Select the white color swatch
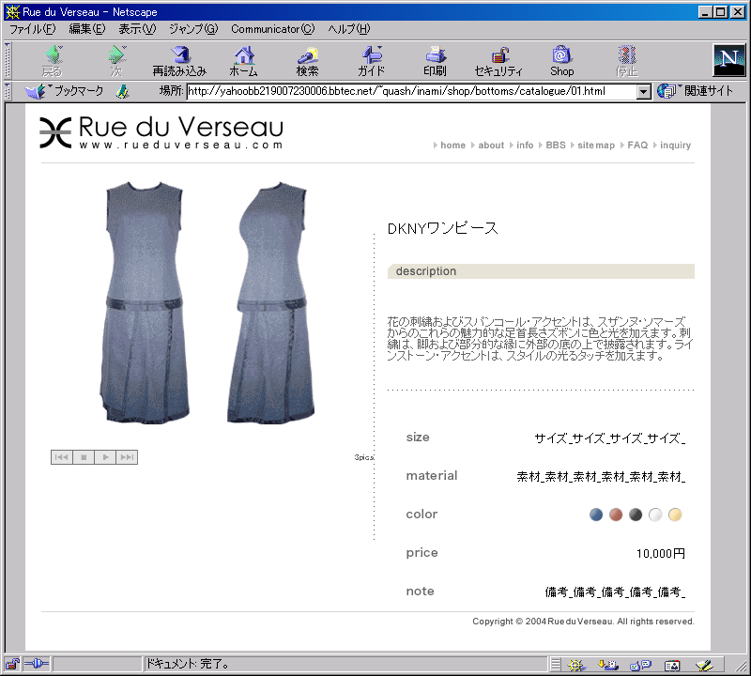Screen dimensions: 751x676 (655, 515)
